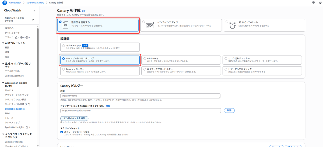The height and width of the screenshot is (147, 323).
Task: Open 設定 in the sidebar
Action: [x=7, y=57]
